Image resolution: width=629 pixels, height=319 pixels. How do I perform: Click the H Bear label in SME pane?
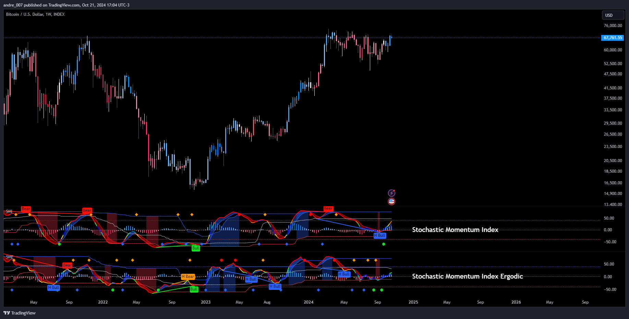pos(188,277)
